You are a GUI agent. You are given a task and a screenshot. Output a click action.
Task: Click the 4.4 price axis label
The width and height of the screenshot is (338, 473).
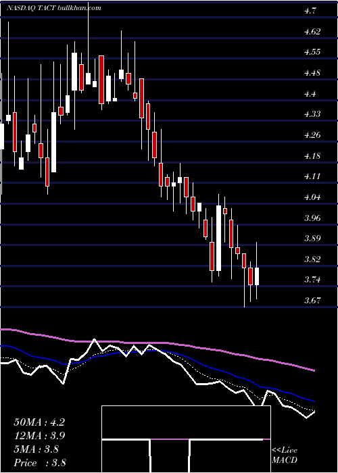(x=310, y=93)
